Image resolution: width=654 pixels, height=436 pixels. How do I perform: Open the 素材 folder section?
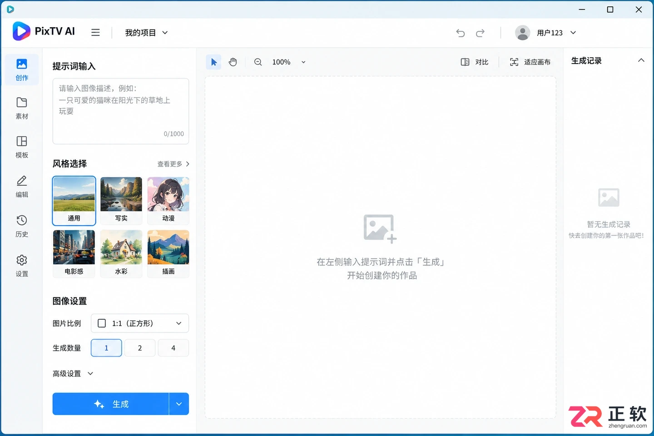pyautogui.click(x=22, y=108)
